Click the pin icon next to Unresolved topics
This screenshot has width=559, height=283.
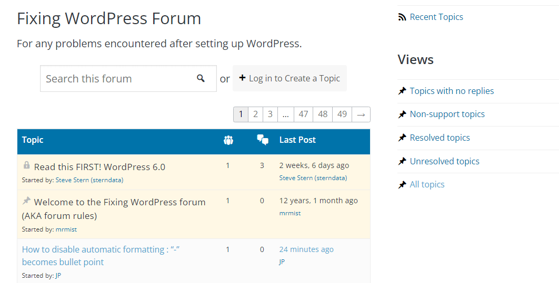click(x=402, y=161)
